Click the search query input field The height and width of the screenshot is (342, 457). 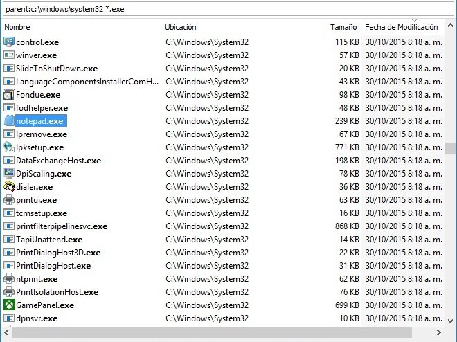(x=228, y=9)
